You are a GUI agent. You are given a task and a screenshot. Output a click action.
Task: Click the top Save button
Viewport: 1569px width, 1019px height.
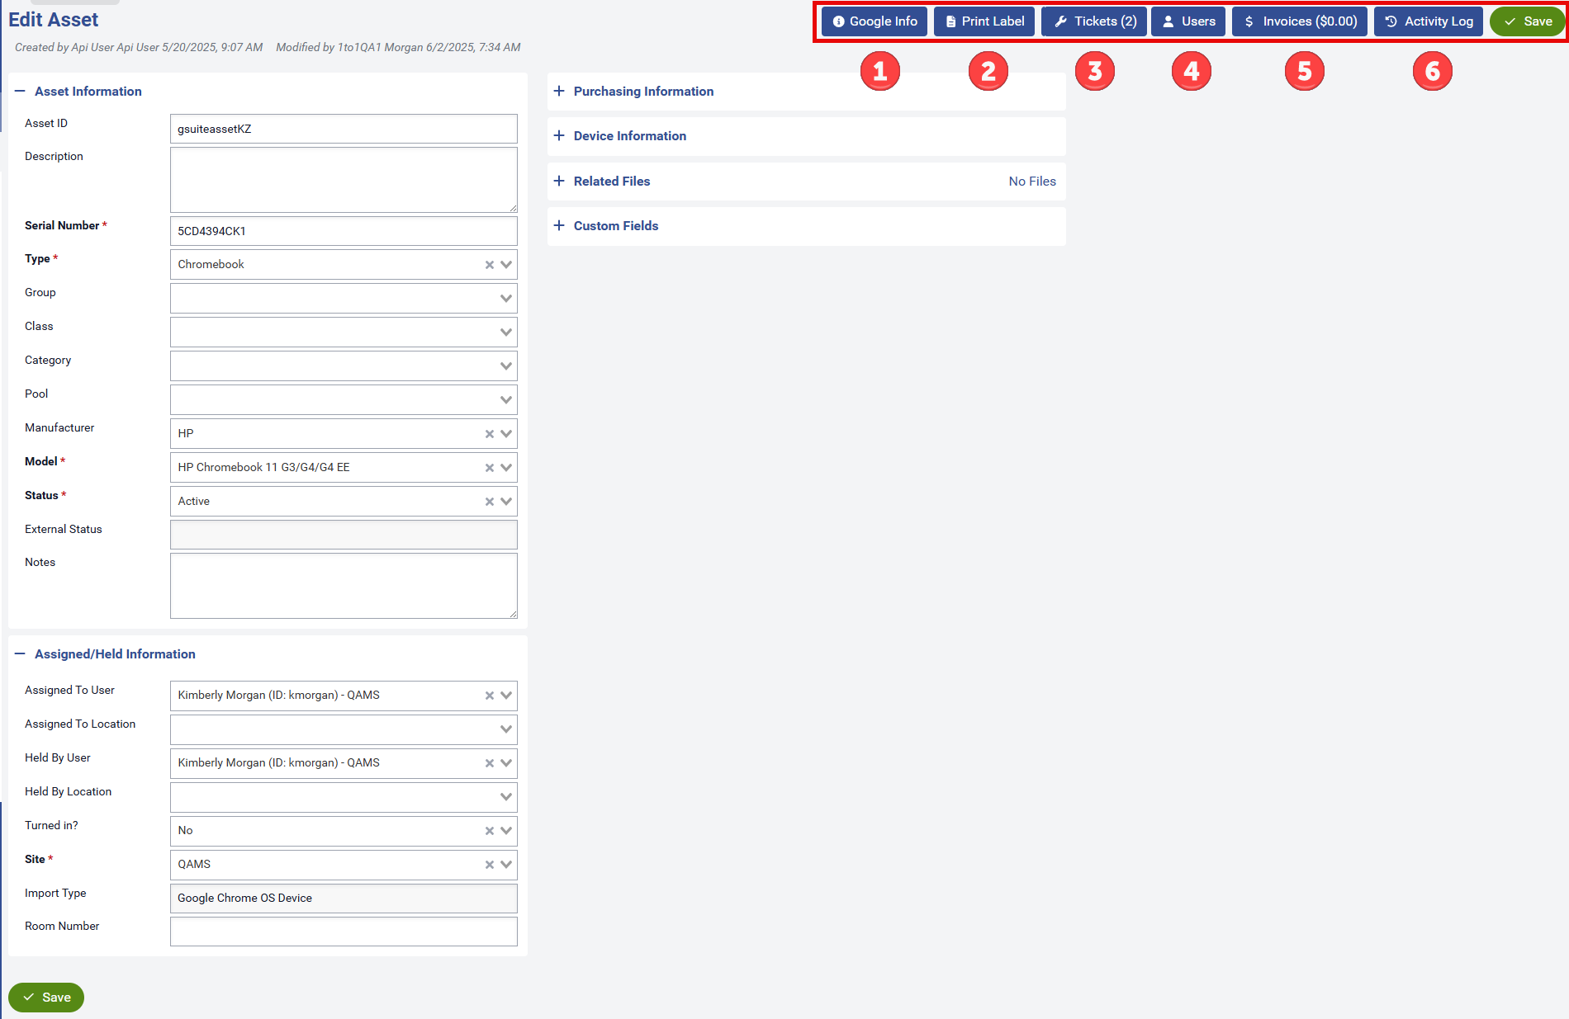coord(1528,21)
